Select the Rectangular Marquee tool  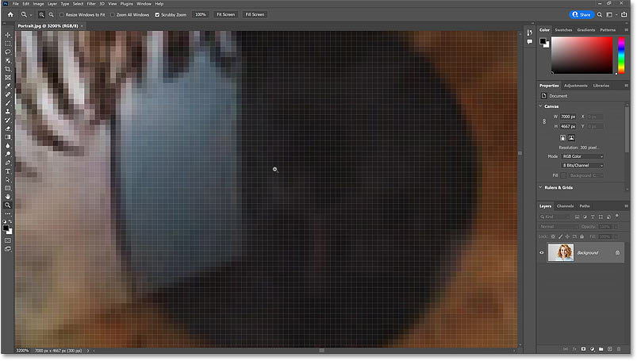tap(8, 44)
